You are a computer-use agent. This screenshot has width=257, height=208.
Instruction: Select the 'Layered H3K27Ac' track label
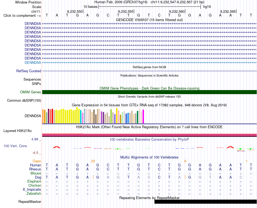point(18,131)
